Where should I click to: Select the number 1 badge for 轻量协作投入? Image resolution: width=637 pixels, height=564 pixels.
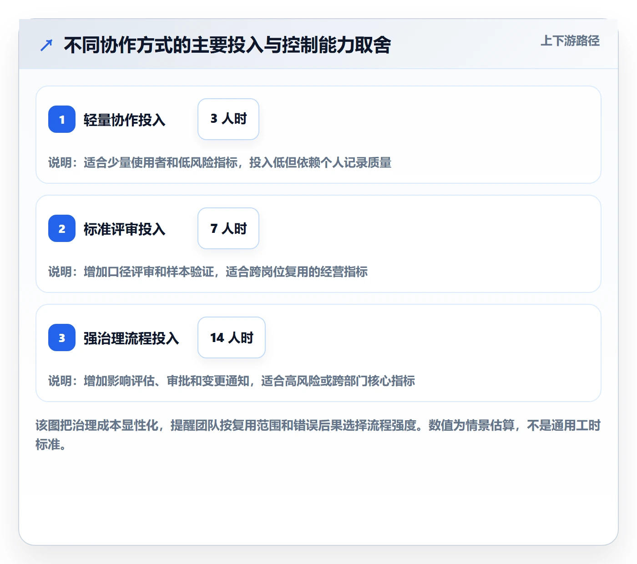tap(62, 119)
